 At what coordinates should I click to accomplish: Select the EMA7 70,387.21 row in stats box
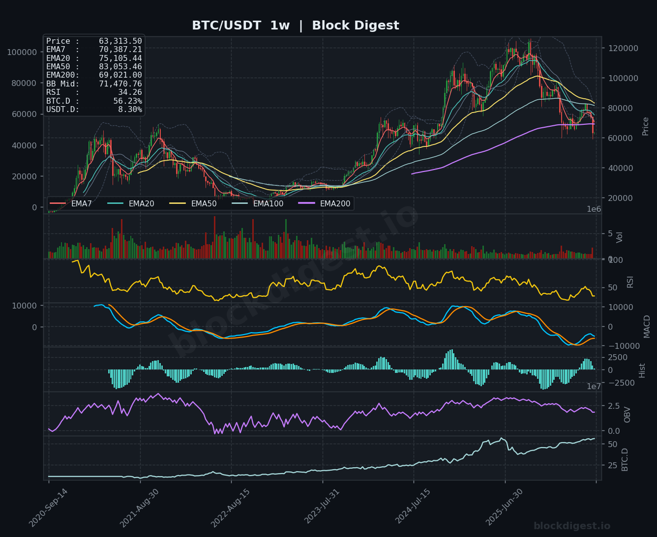[94, 50]
